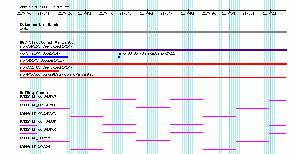This screenshot has height=154, width=296.
Task: Open nsv549205 (Cooper2011) variant label
Action: click(x=42, y=60)
